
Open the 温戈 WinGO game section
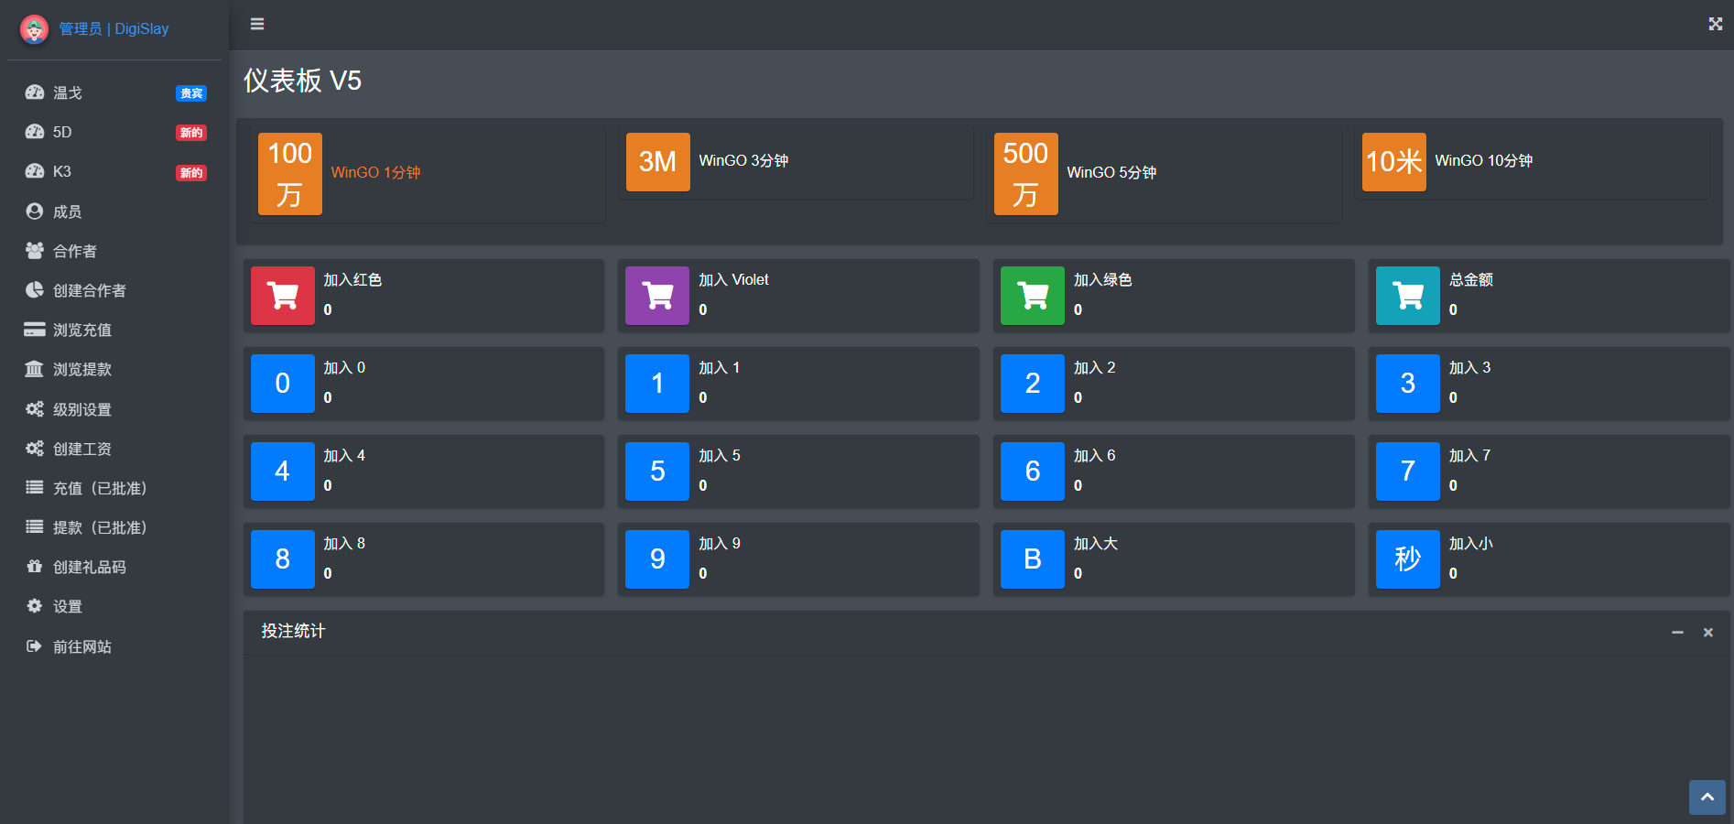tap(35, 92)
